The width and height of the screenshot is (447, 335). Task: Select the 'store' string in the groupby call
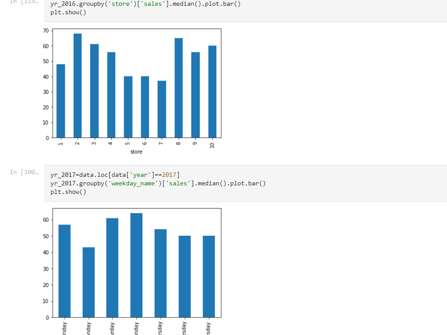pyautogui.click(x=121, y=4)
